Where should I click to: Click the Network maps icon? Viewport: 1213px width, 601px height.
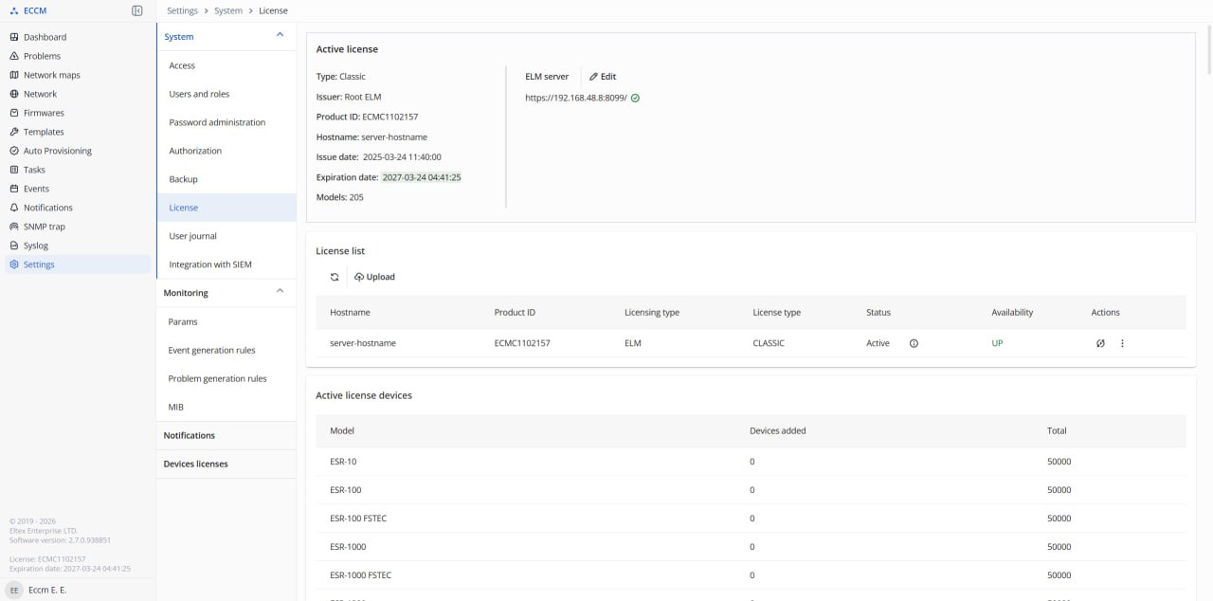tap(14, 75)
